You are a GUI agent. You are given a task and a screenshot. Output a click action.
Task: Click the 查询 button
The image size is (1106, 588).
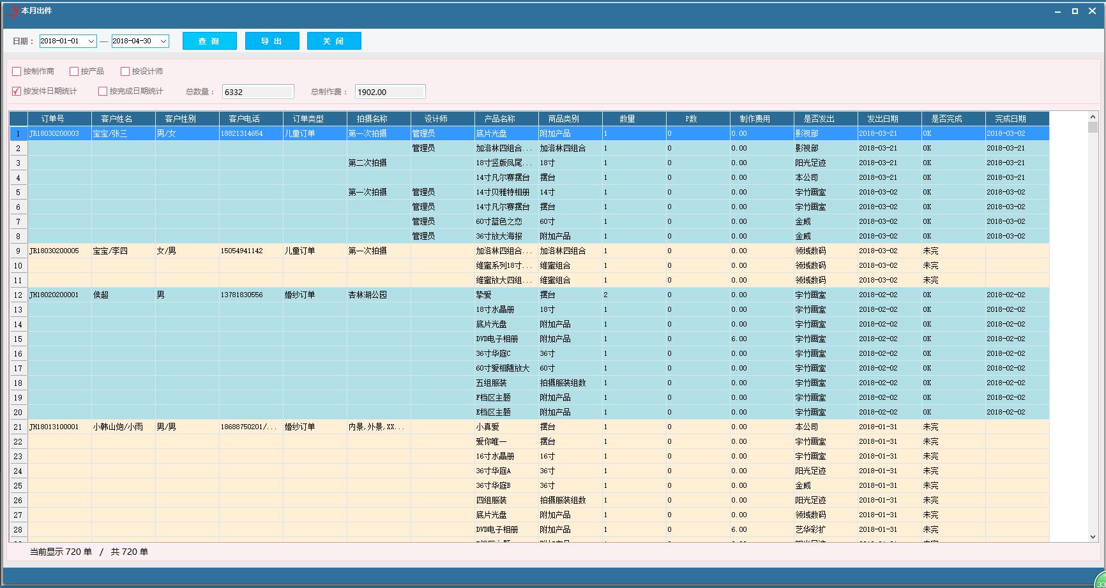point(209,41)
